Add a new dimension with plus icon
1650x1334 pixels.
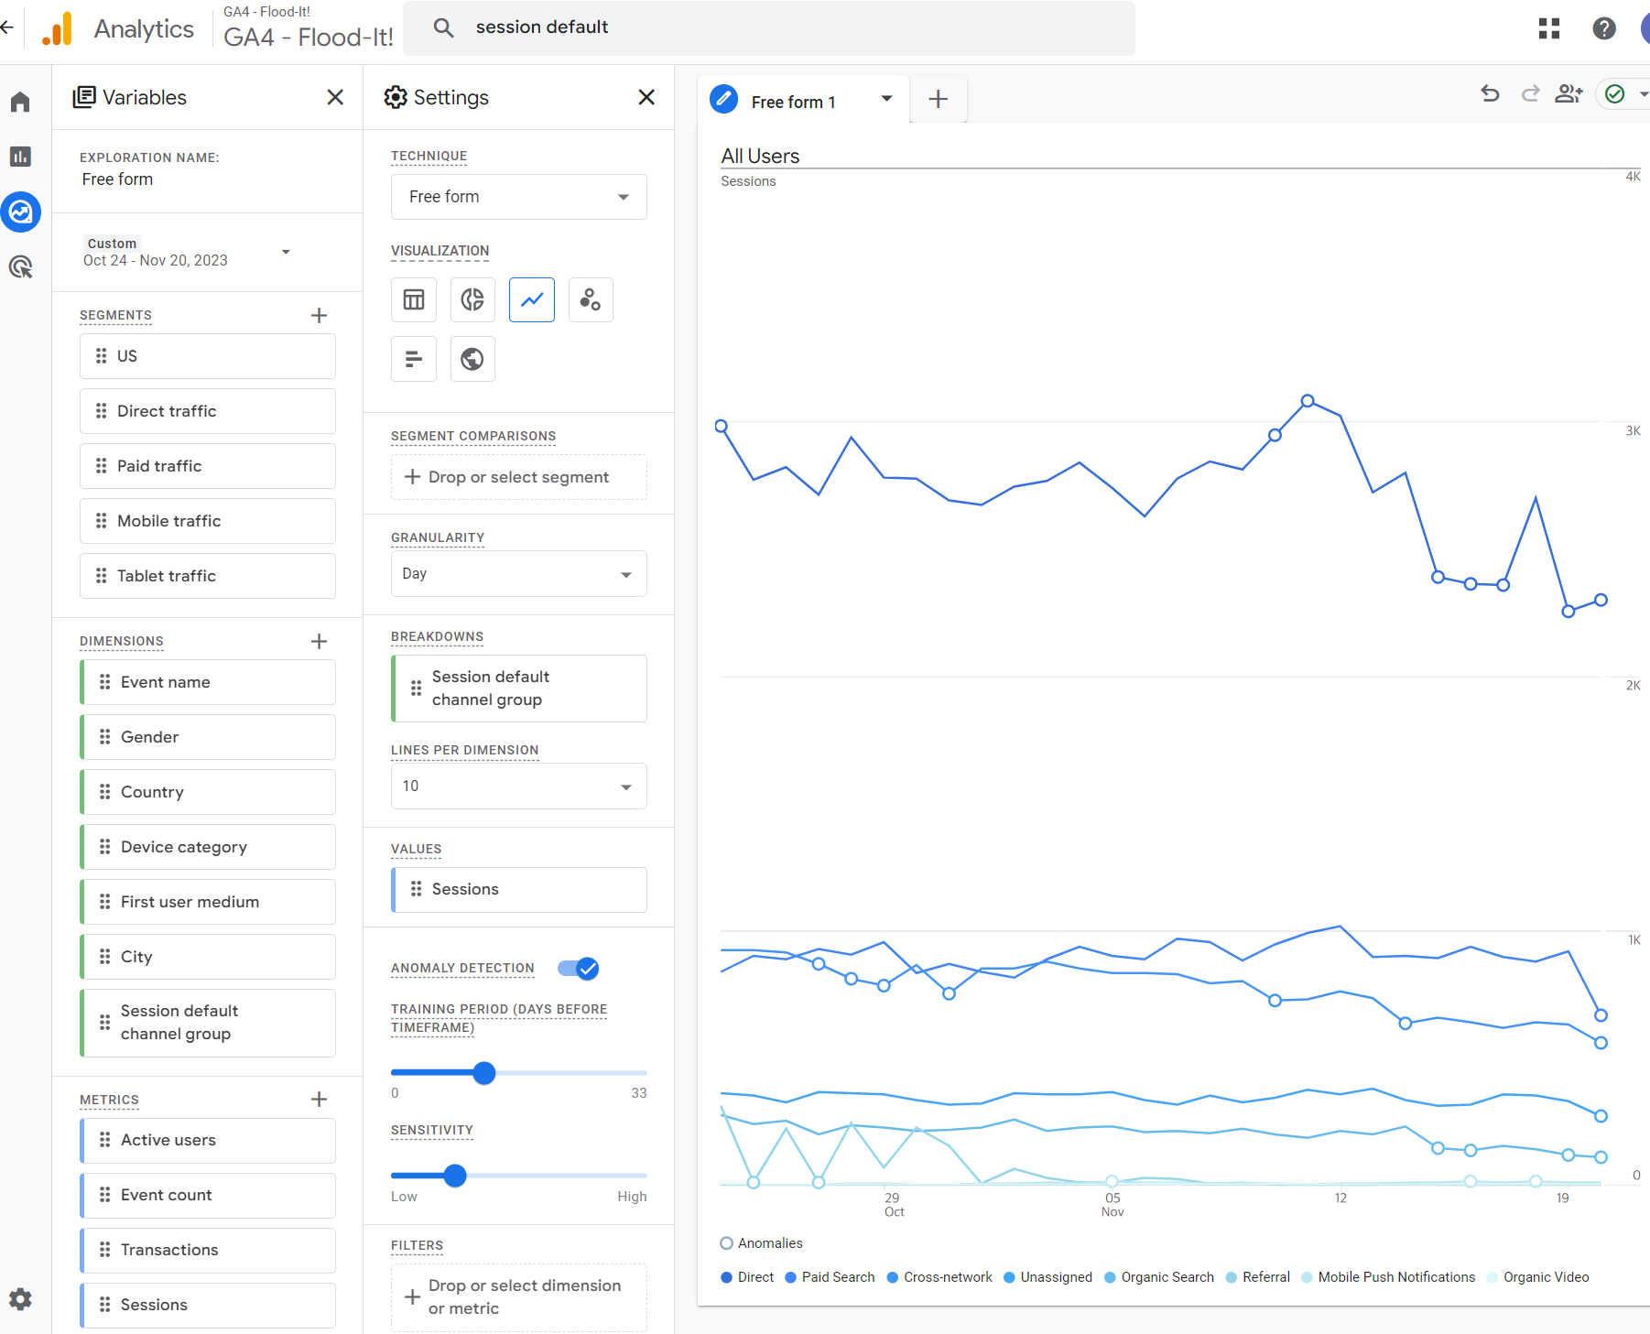click(319, 642)
